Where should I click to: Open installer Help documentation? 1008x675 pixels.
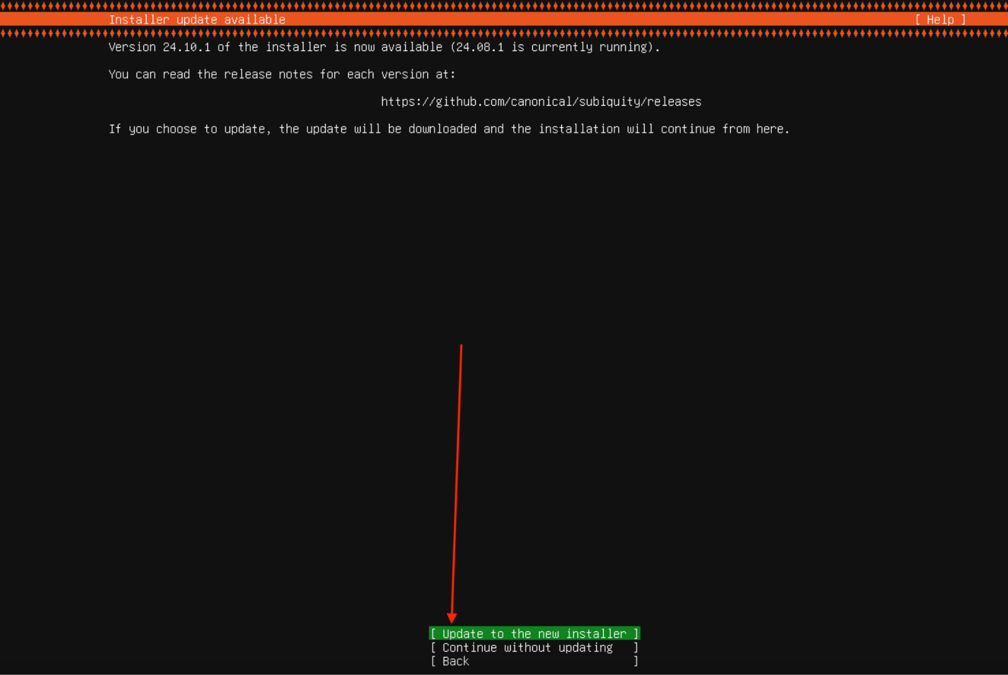pyautogui.click(x=938, y=19)
